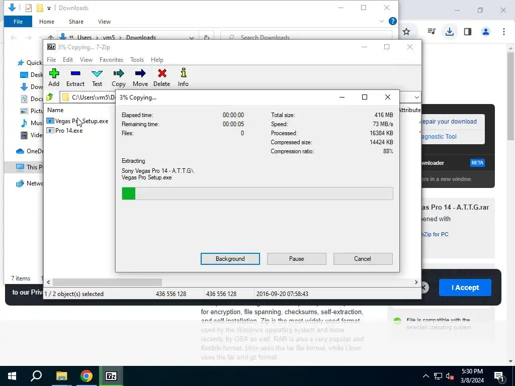Open taskbar search magnifier
Image resolution: width=515 pixels, height=386 pixels.
click(x=36, y=376)
